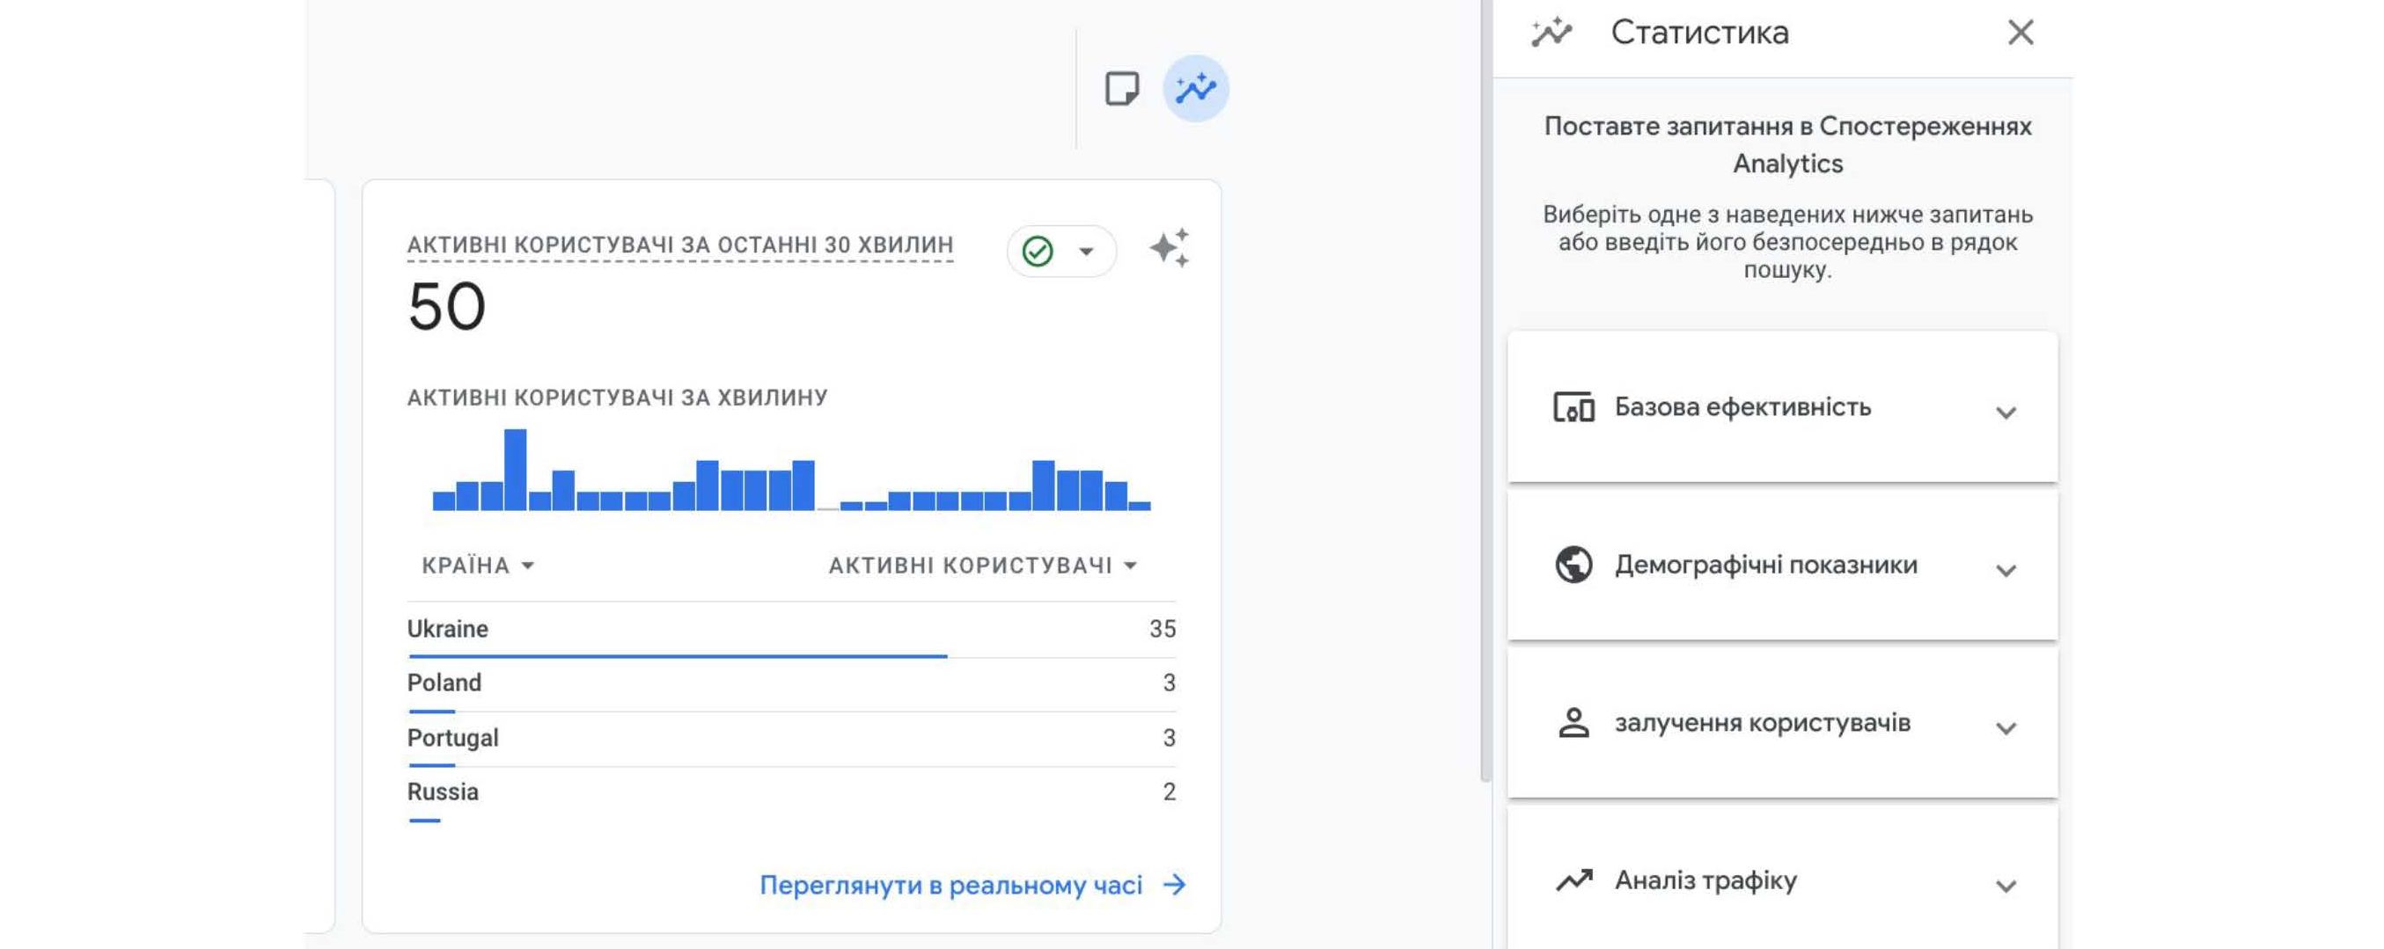This screenshot has width=2384, height=949.
Task: Click the trending arrow icon for Аналіз трафіку
Action: point(1573,880)
